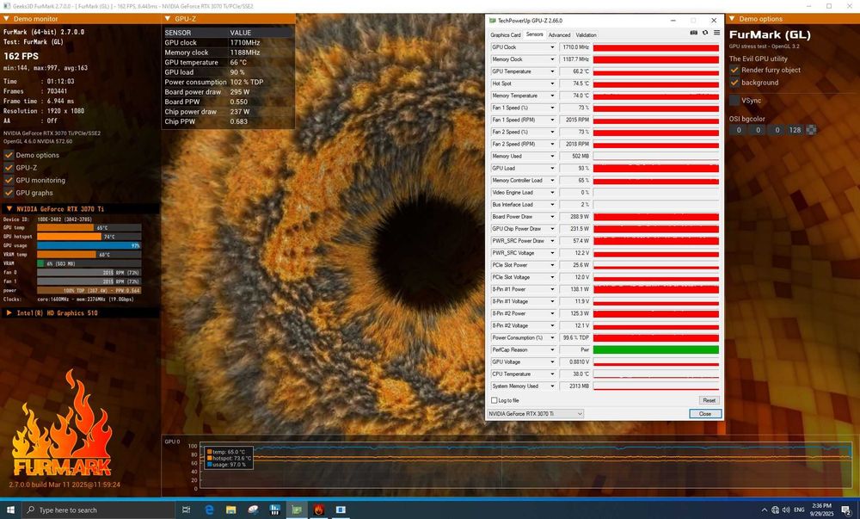Collapse the Demo monitor panel header
Screen dimensions: 860x519
(x=80, y=19)
